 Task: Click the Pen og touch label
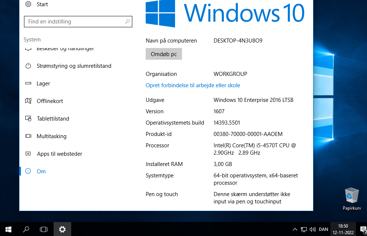pos(162,194)
